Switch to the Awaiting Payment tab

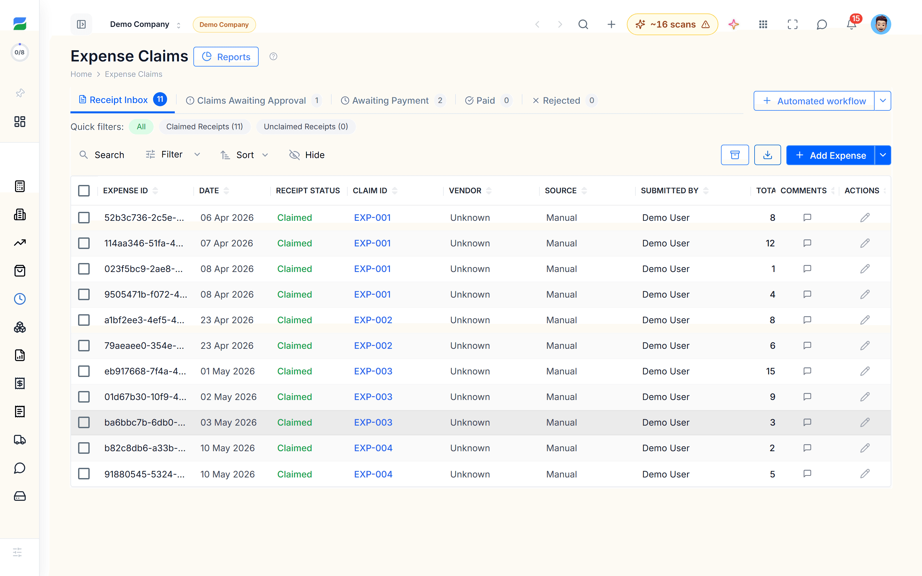(x=393, y=100)
